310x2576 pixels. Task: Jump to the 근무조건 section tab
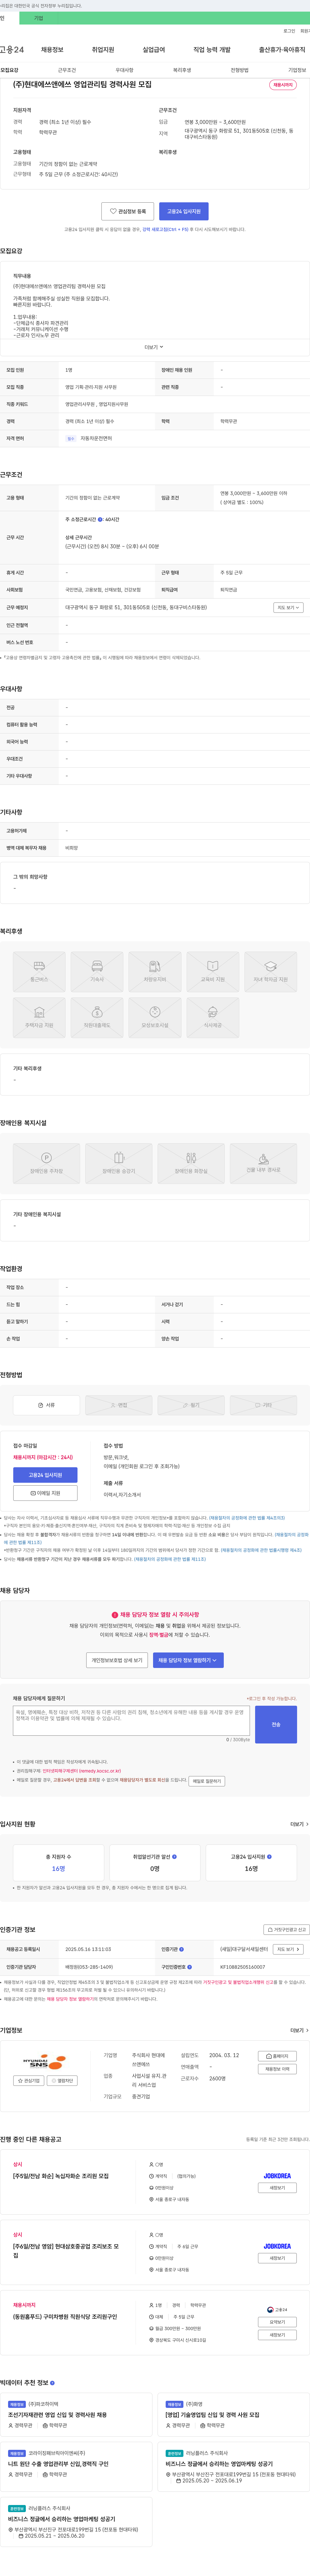67,70
